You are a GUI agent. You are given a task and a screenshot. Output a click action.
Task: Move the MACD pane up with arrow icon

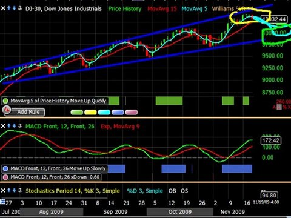click(9, 126)
